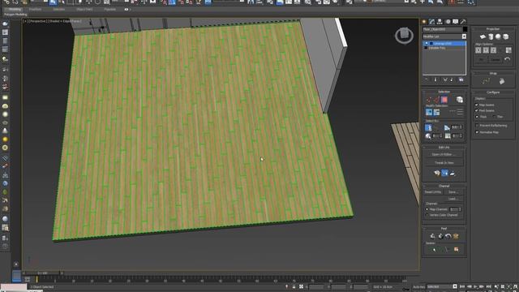Click Tweak In View button
The image size is (519, 292).
444,162
